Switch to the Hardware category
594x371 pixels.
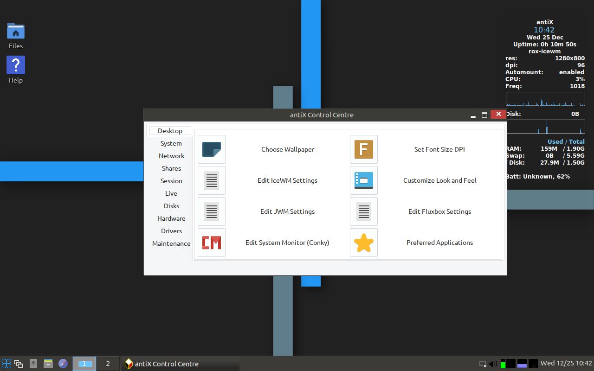tap(171, 218)
